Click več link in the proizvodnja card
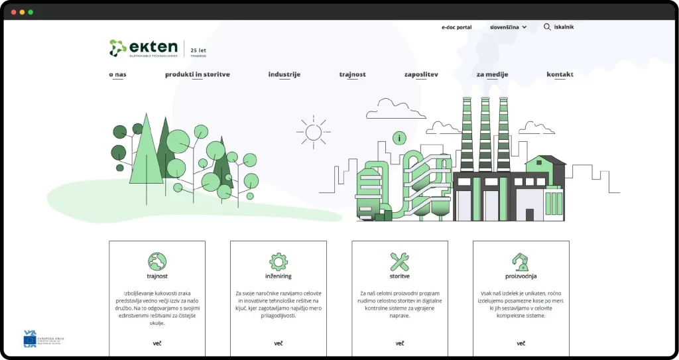 (x=521, y=343)
